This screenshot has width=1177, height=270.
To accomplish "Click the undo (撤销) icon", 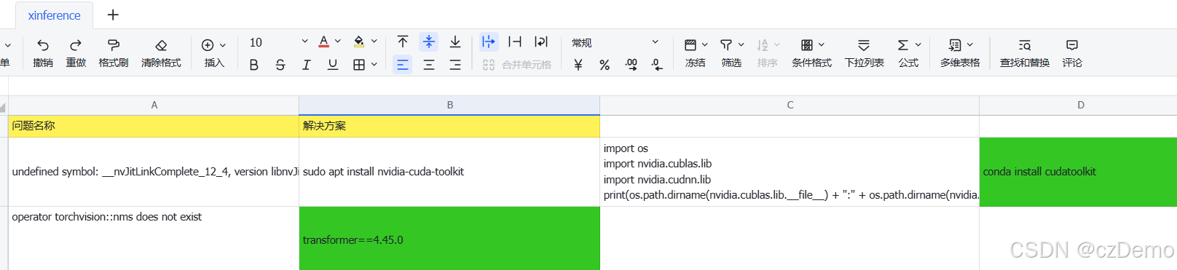I will pyautogui.click(x=43, y=45).
